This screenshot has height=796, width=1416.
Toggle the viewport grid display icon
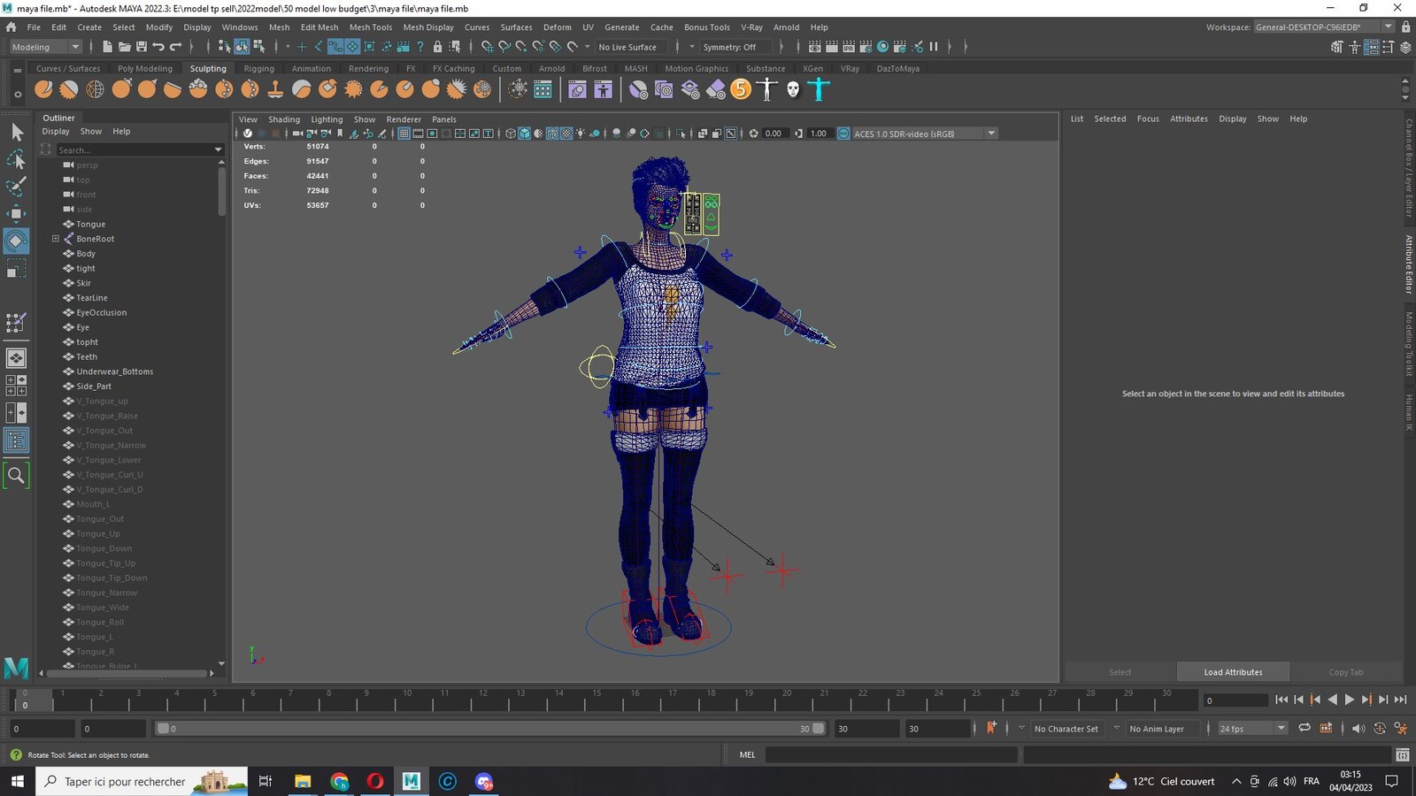(x=404, y=134)
